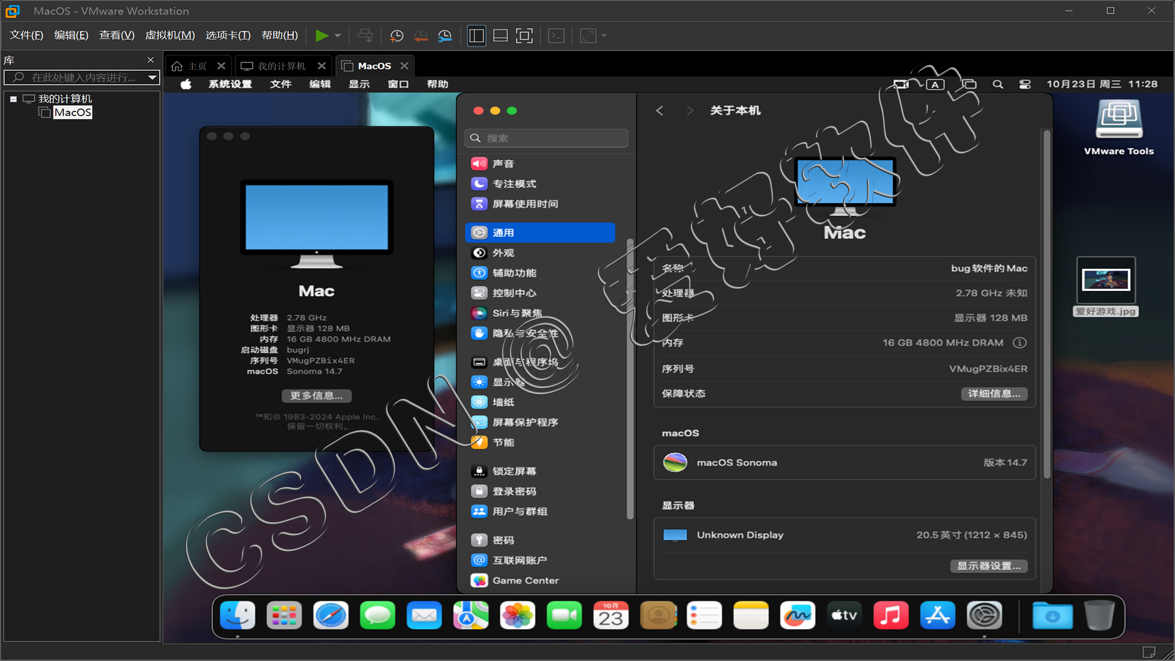Image resolution: width=1175 pixels, height=661 pixels.
Task: Click the VMware power on play button
Action: (x=321, y=35)
